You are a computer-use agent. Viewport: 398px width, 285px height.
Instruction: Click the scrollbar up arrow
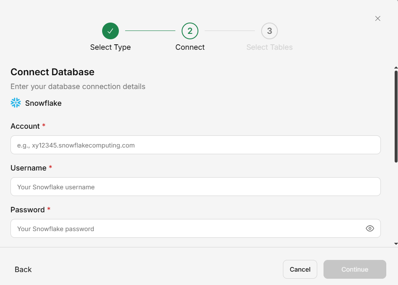[x=395, y=68]
